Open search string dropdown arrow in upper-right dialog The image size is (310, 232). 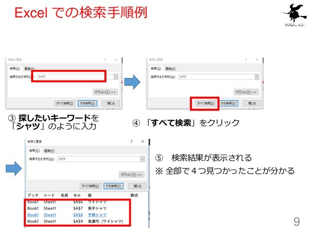257,77
